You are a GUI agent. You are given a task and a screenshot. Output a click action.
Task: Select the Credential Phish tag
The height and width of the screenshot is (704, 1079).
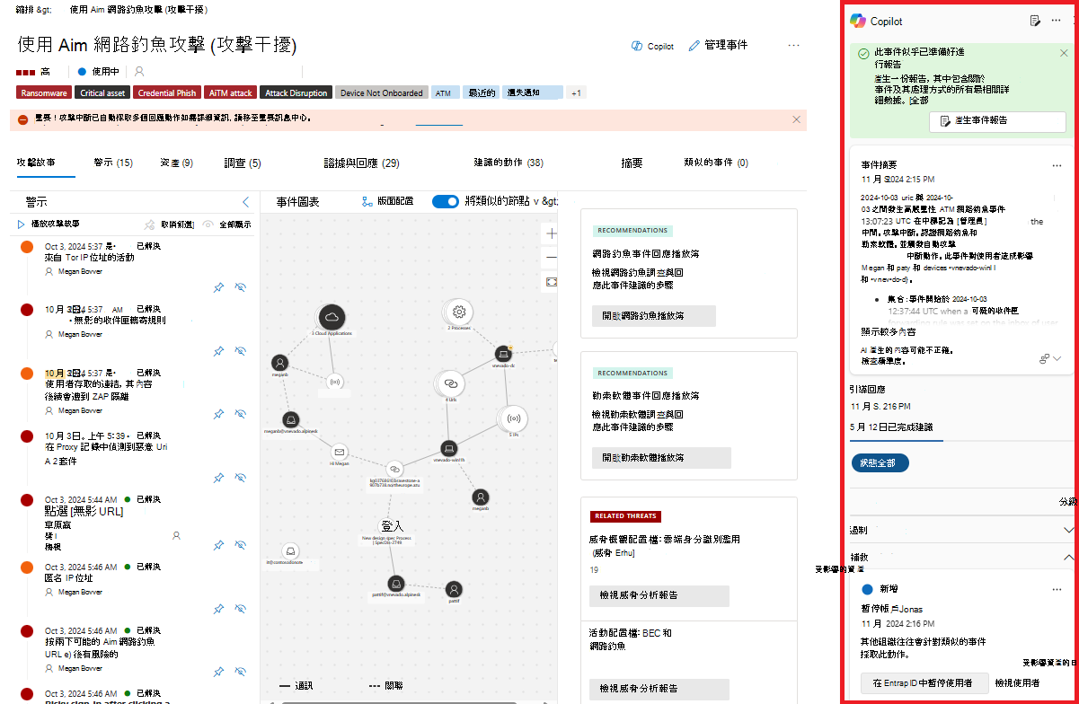pos(167,92)
